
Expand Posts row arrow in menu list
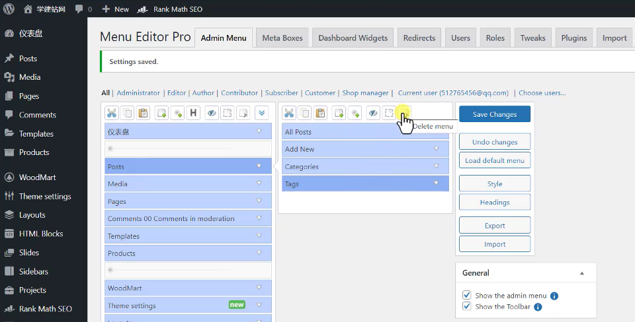coord(259,166)
